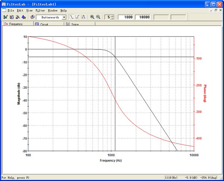Viewport: 224px width, 181px height.
Task: Click the 1118 (Hz) status bar readout
Action: point(171,178)
